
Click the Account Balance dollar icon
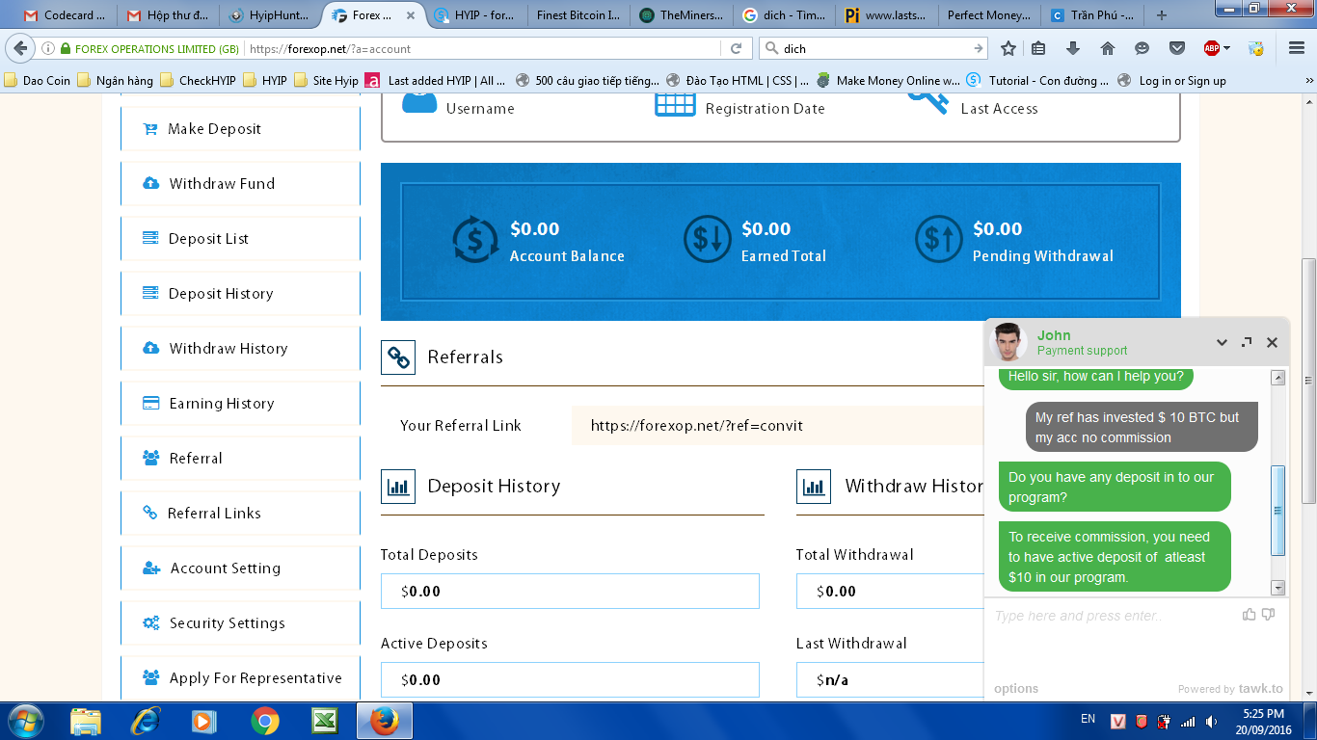point(475,239)
